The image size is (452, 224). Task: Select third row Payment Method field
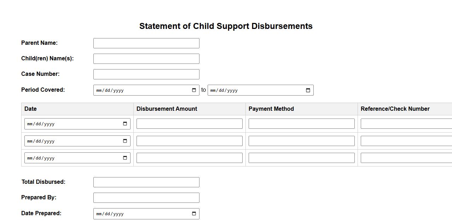tap(301, 158)
